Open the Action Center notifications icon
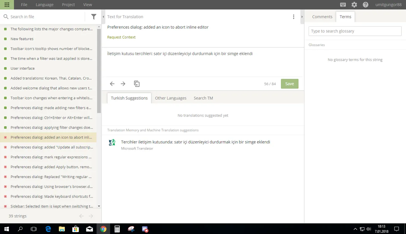406x234 pixels. click(x=396, y=229)
